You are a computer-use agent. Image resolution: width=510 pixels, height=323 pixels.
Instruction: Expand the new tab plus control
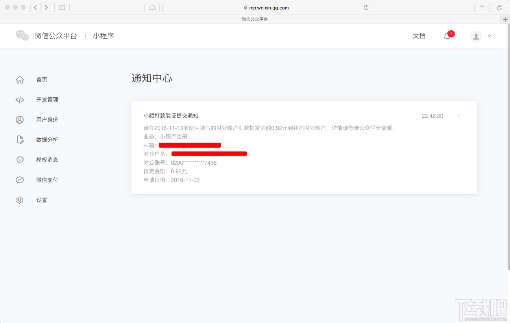click(x=505, y=19)
